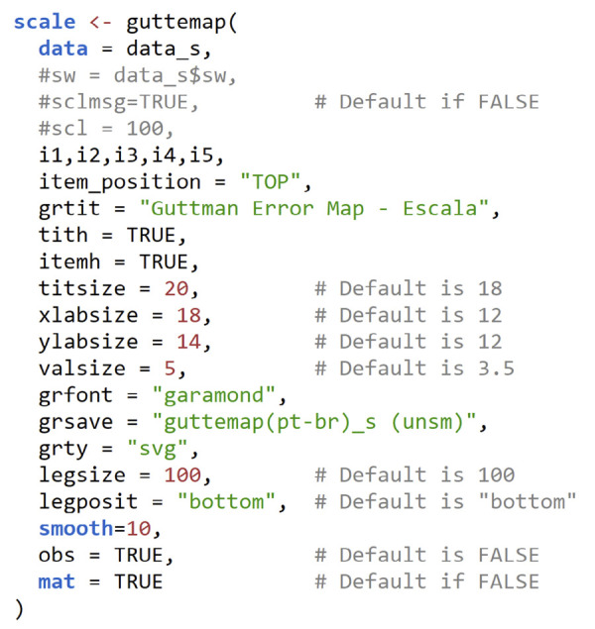Screen dimensions: 595x629
Task: Click the "TOP" item_position string
Action: (270, 181)
